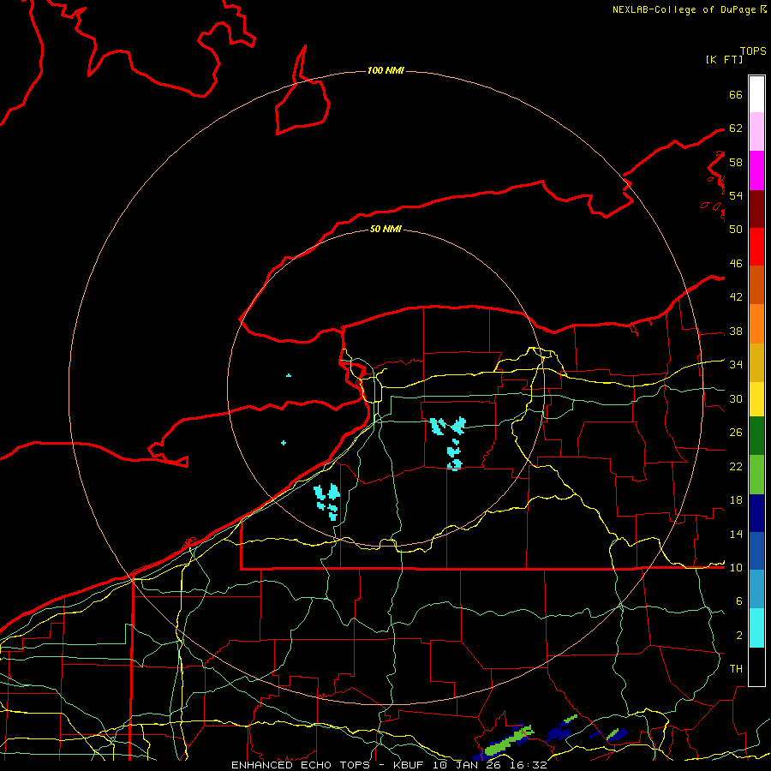Click the 50 NMI range ring label

coord(385,229)
